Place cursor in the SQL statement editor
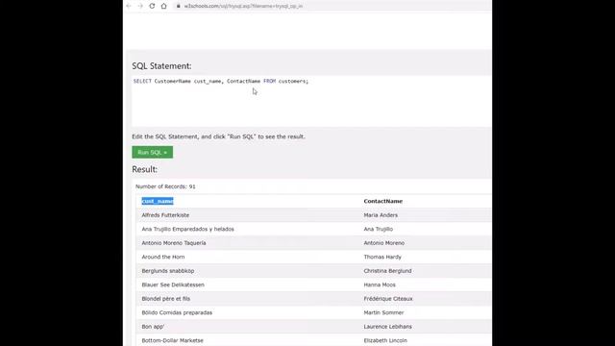 310,101
